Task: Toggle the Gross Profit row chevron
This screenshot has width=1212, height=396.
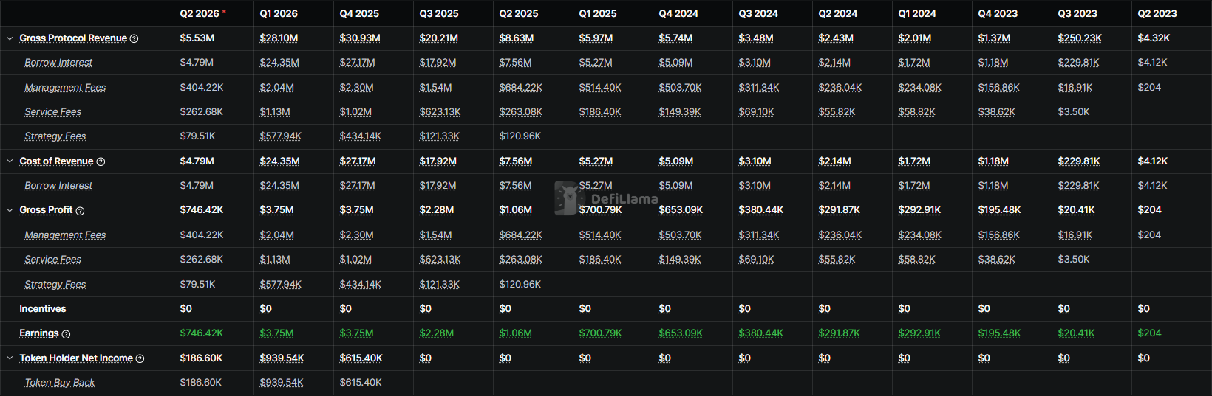Action: (10, 210)
